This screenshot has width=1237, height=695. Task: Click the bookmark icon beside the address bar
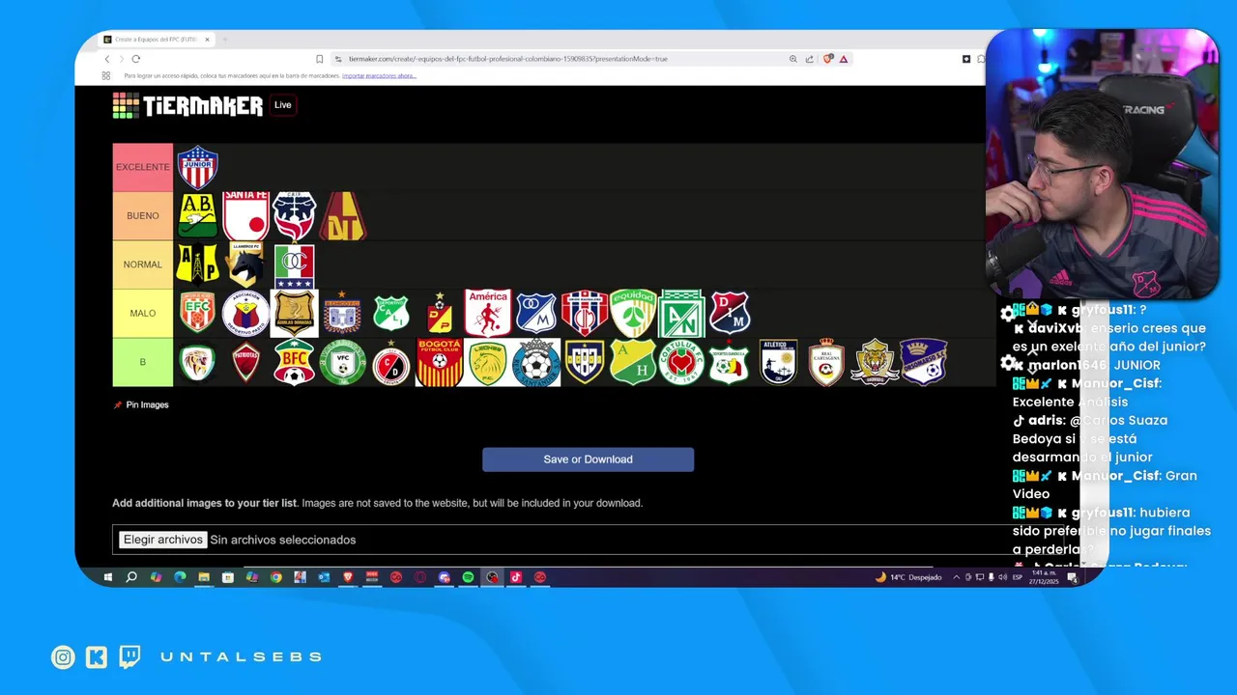click(x=319, y=59)
